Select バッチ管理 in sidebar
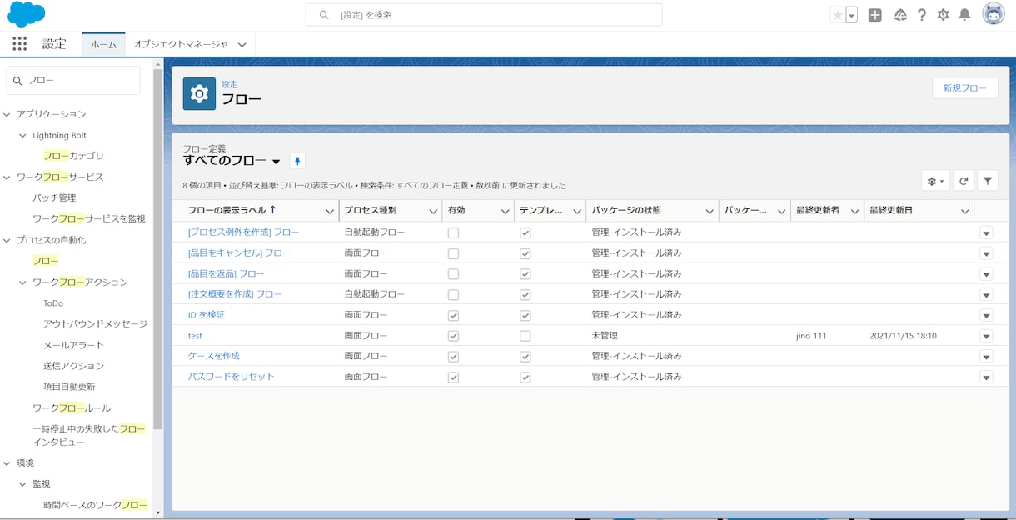The image size is (1016, 520). pyautogui.click(x=54, y=197)
